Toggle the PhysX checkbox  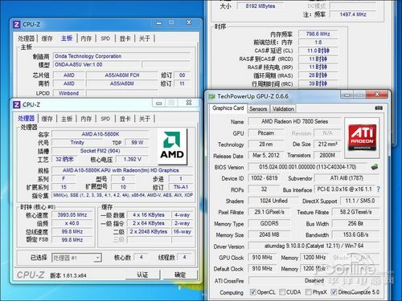(308, 292)
